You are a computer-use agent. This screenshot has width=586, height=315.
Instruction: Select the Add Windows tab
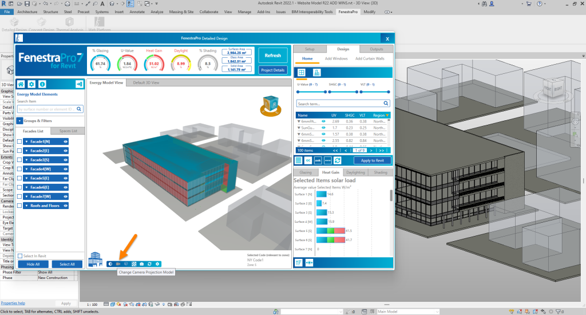point(336,59)
